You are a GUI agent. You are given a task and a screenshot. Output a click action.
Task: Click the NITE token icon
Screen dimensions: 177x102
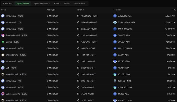point(115,81)
